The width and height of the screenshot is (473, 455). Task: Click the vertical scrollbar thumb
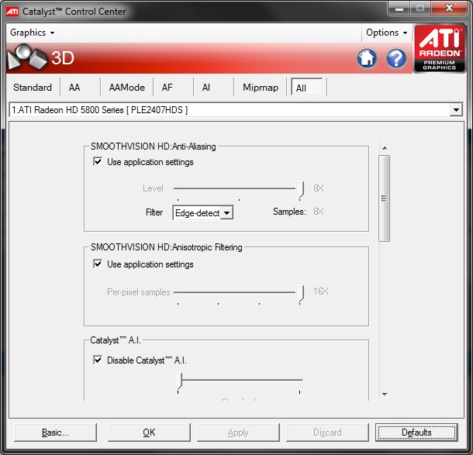pyautogui.click(x=385, y=198)
